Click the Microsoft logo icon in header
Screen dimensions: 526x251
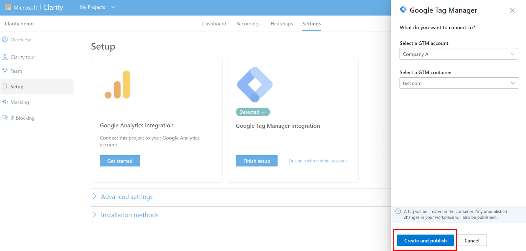(x=8, y=7)
